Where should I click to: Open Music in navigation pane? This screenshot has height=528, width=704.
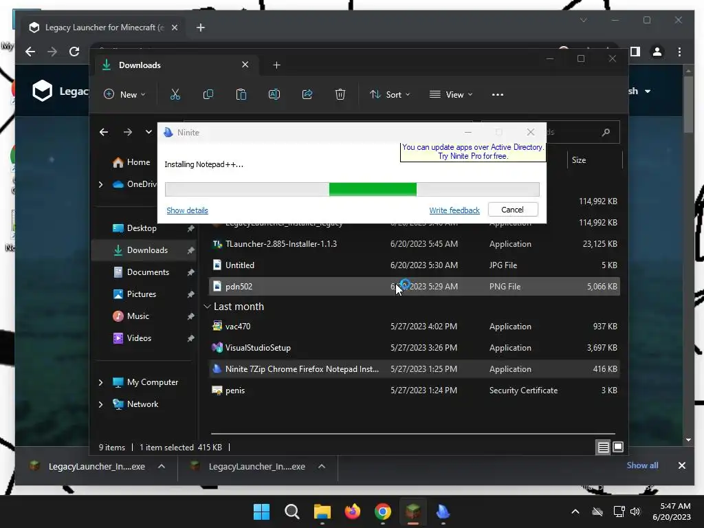click(x=131, y=316)
